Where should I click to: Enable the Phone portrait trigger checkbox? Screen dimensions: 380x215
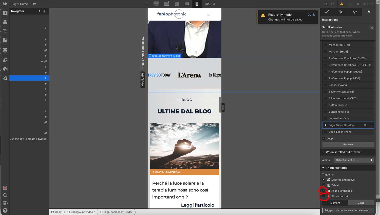[x=324, y=196]
